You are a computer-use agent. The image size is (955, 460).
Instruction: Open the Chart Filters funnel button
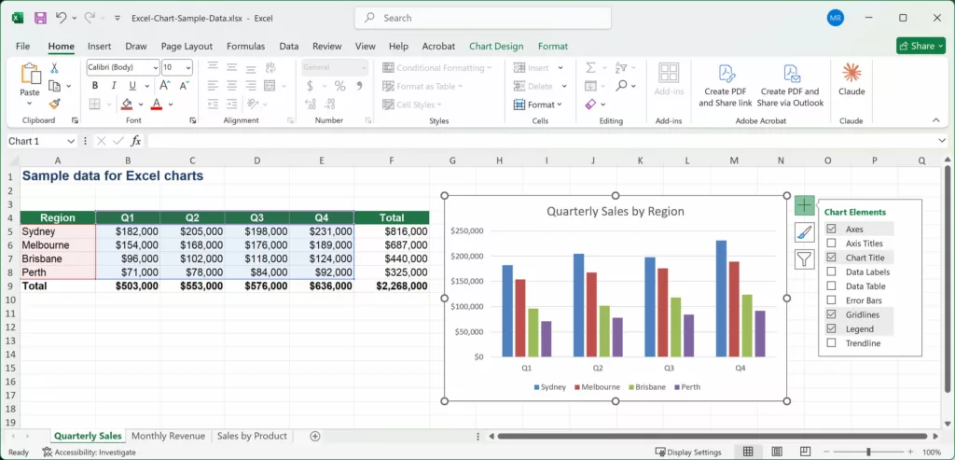[x=805, y=259]
